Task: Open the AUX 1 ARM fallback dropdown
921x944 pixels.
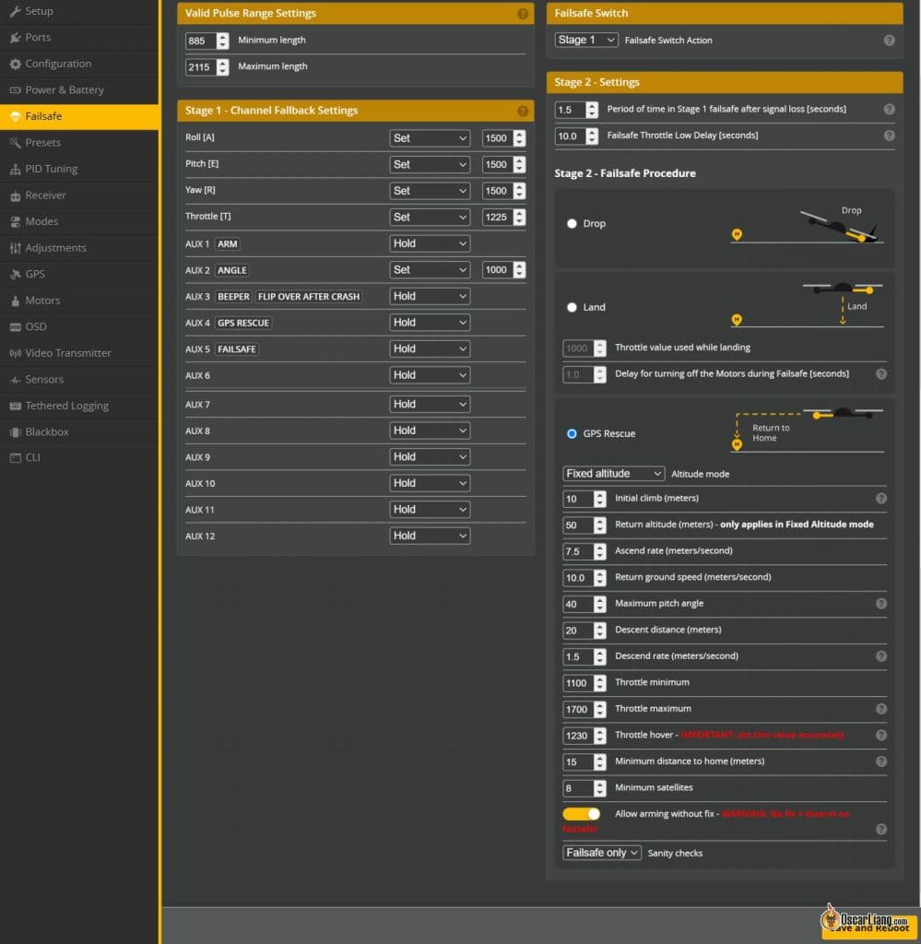Action: pos(430,243)
